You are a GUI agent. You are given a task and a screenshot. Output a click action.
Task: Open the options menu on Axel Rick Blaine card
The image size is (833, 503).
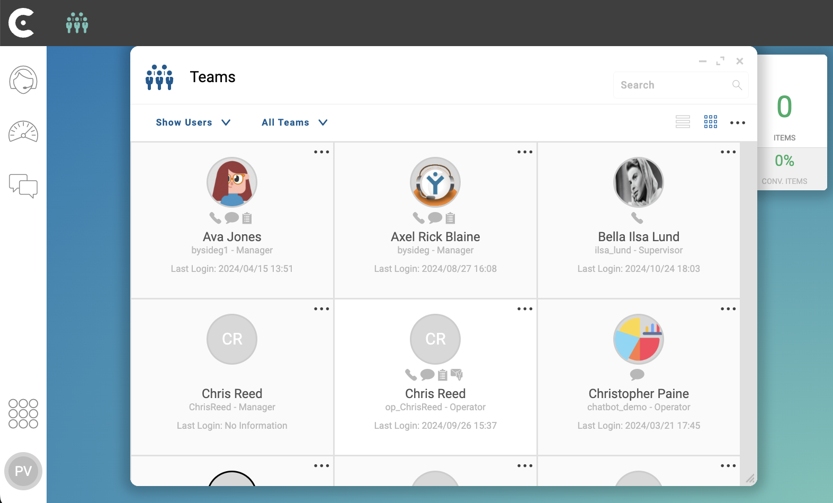[x=525, y=152]
